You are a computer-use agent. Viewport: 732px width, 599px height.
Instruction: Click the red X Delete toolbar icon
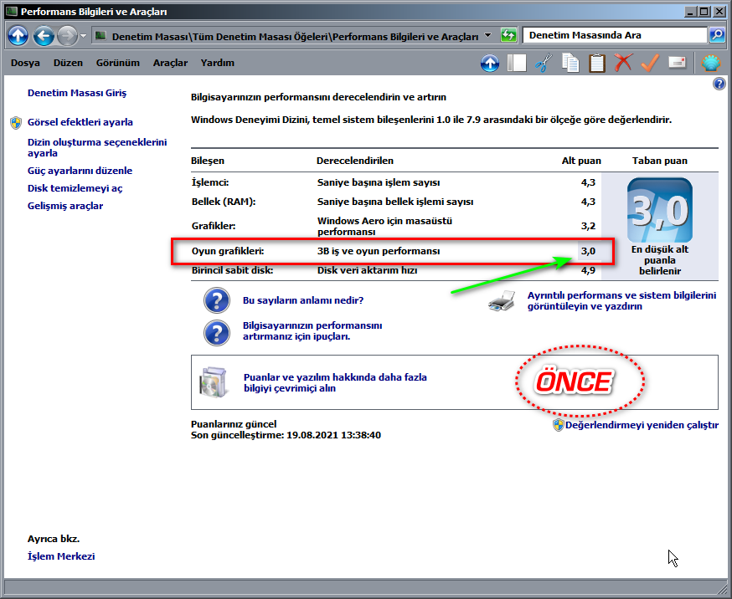pyautogui.click(x=623, y=63)
